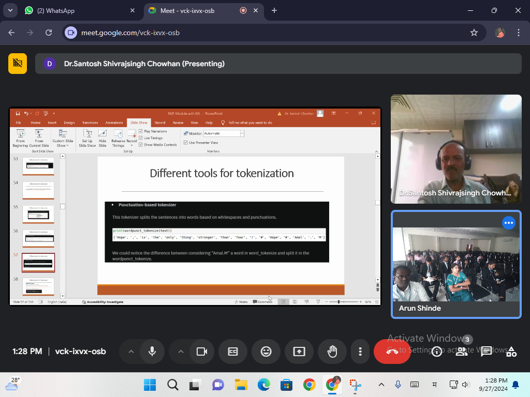The height and width of the screenshot is (397, 530).
Task: Open Meet chat panel
Action: (x=485, y=352)
